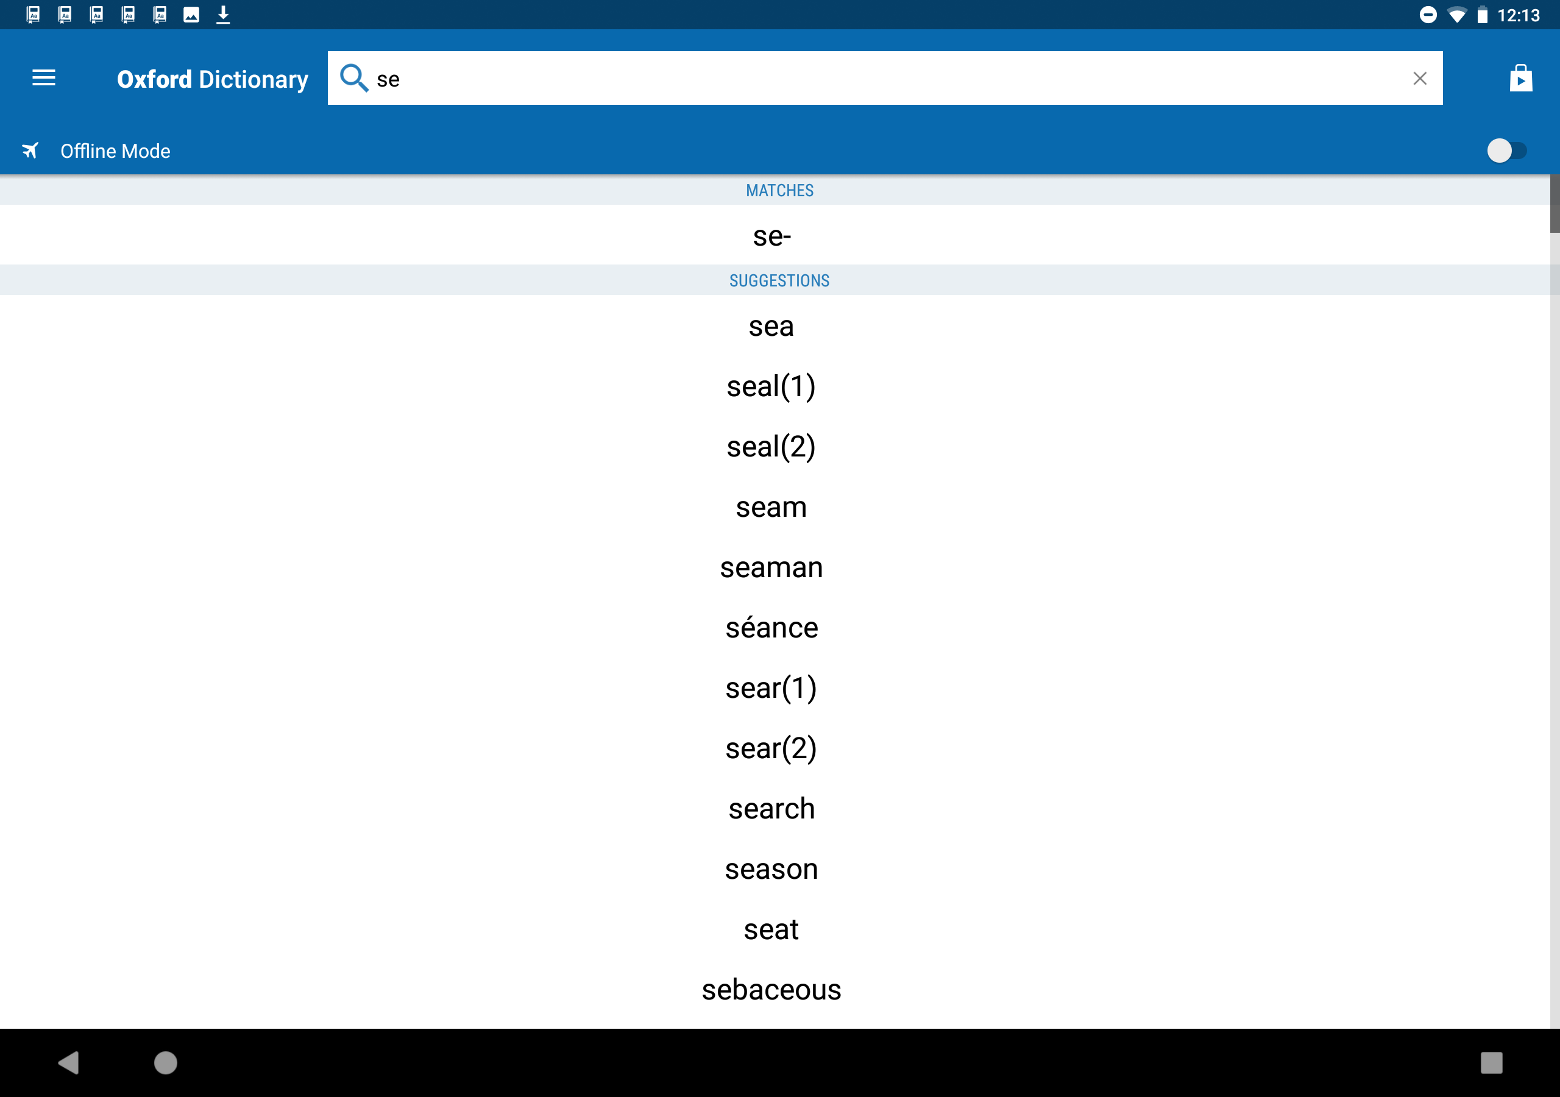
Task: Click the search magnifier icon
Action: (353, 78)
